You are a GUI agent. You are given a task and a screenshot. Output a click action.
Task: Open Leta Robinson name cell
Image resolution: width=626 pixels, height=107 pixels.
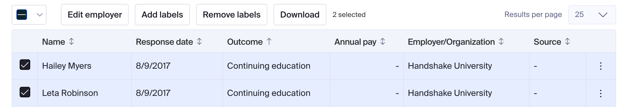click(x=70, y=93)
